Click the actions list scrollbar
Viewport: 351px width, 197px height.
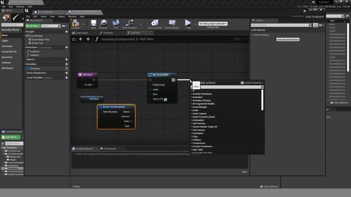pos(262,100)
